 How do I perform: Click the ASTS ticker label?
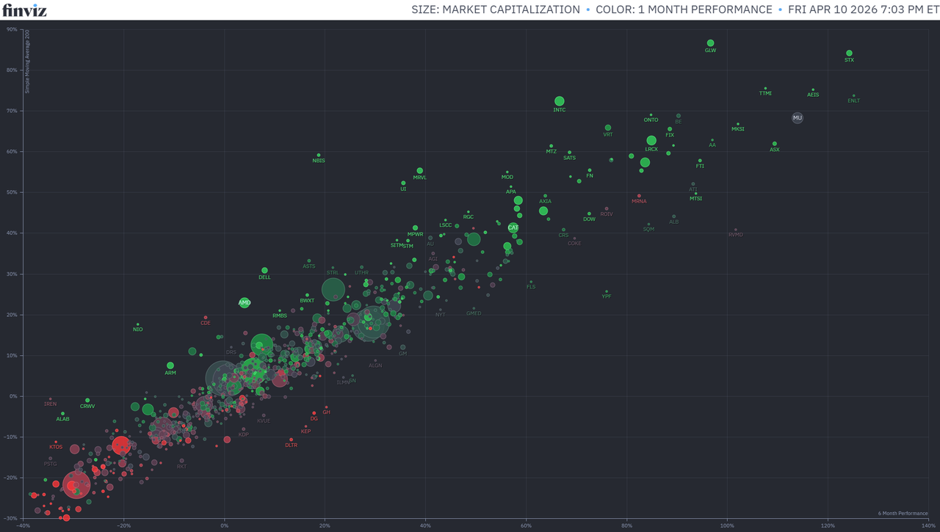309,266
